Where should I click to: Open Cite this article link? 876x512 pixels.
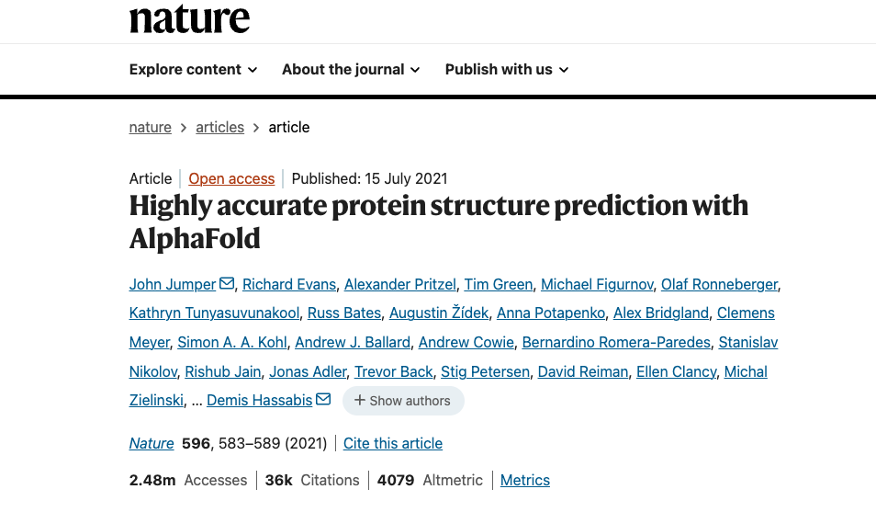pyautogui.click(x=393, y=443)
